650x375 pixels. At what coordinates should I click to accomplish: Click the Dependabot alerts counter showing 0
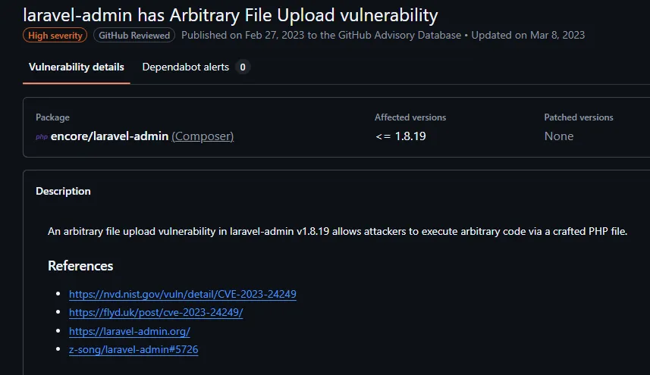coord(243,67)
